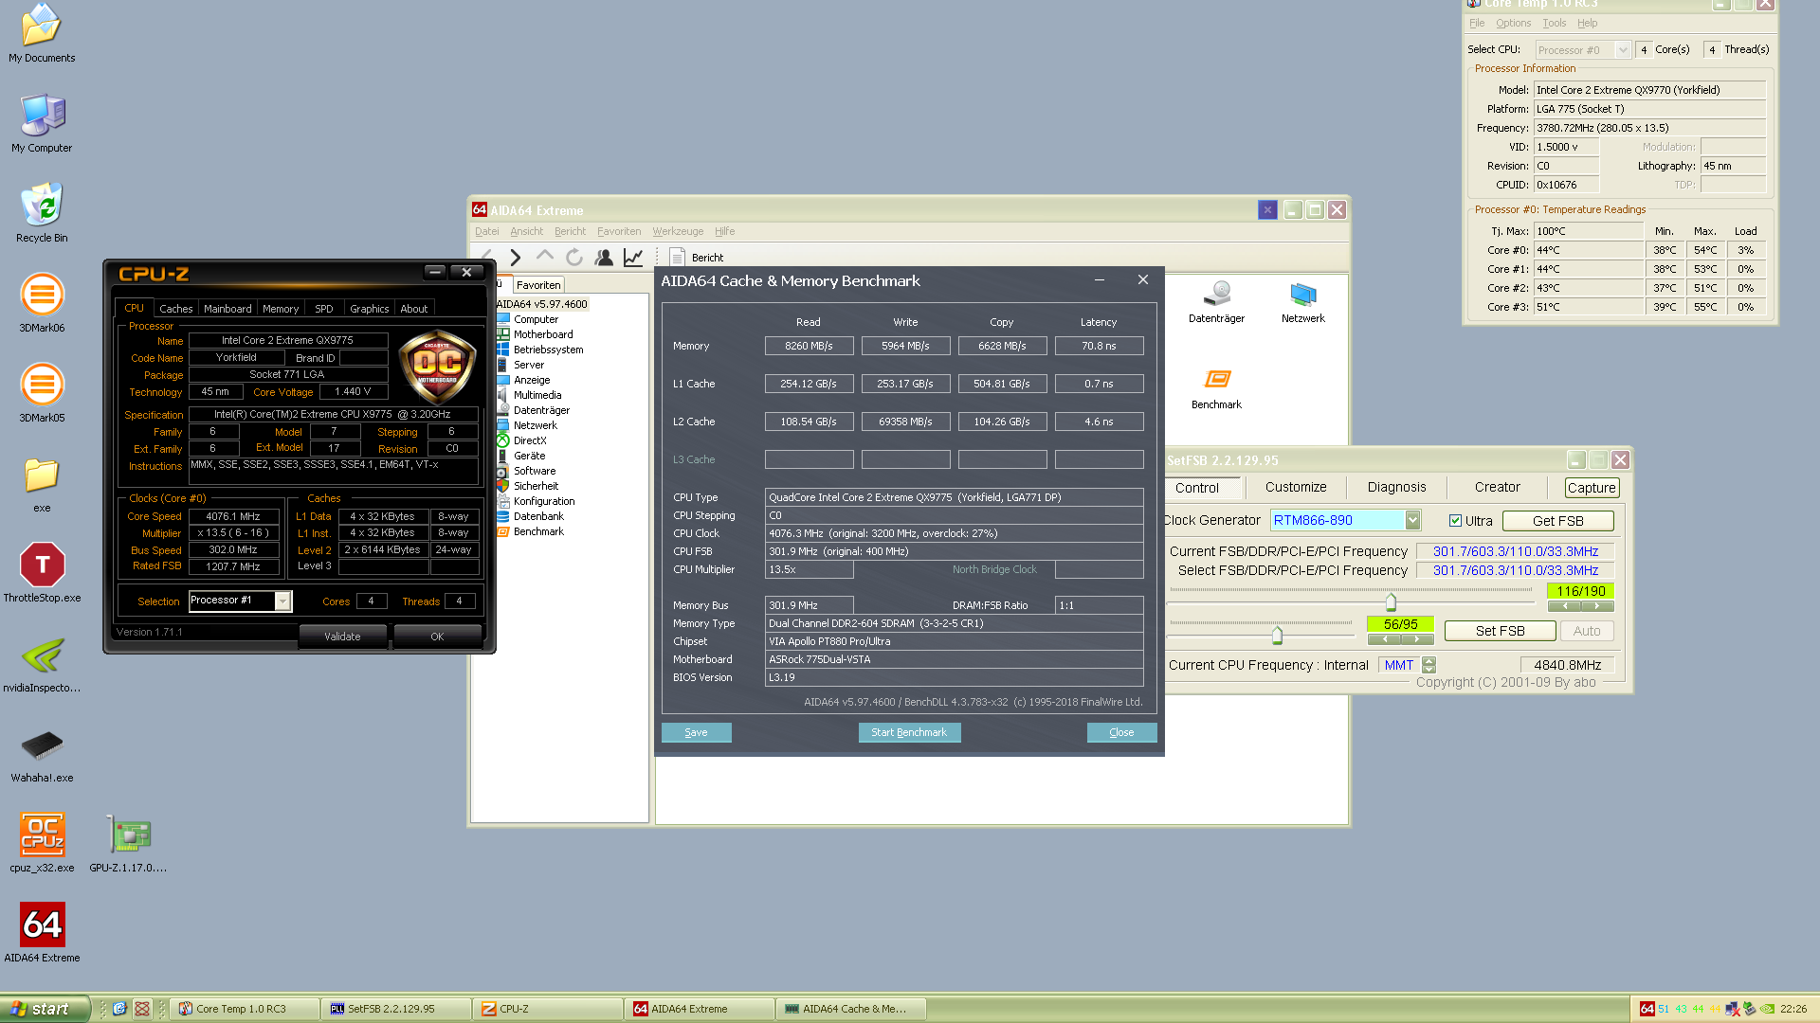
Task: Click the AIDA64 graph chart toolbar icon
Action: pyautogui.click(x=633, y=257)
